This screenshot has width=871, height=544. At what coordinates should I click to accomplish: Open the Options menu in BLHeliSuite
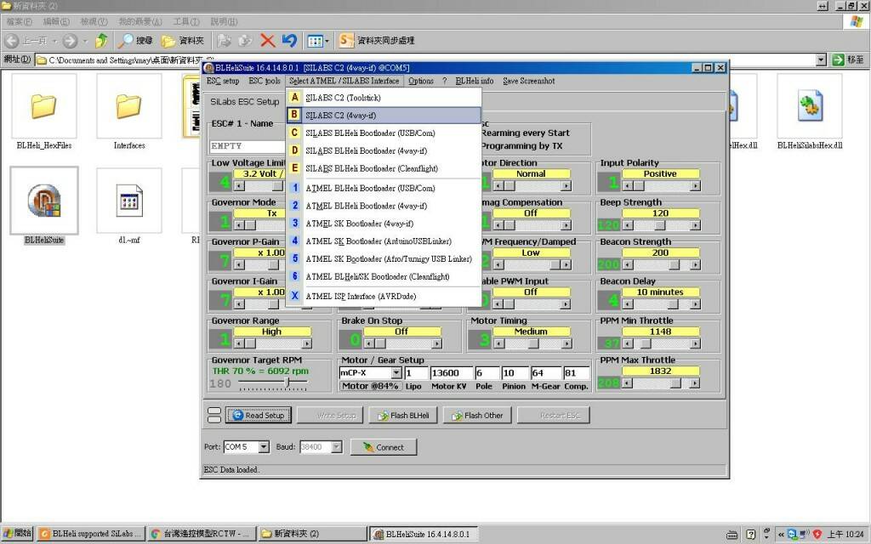421,81
